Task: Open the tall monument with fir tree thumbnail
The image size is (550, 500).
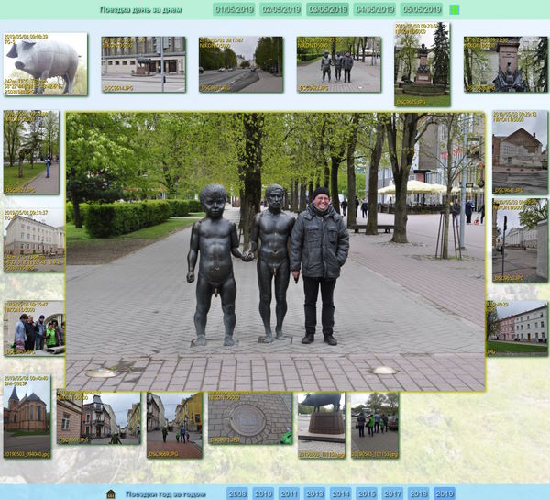Action: click(423, 64)
